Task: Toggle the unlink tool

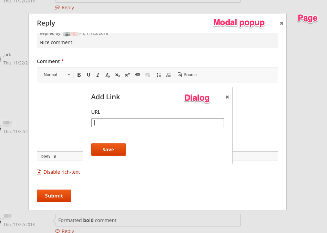Action: tap(147, 75)
